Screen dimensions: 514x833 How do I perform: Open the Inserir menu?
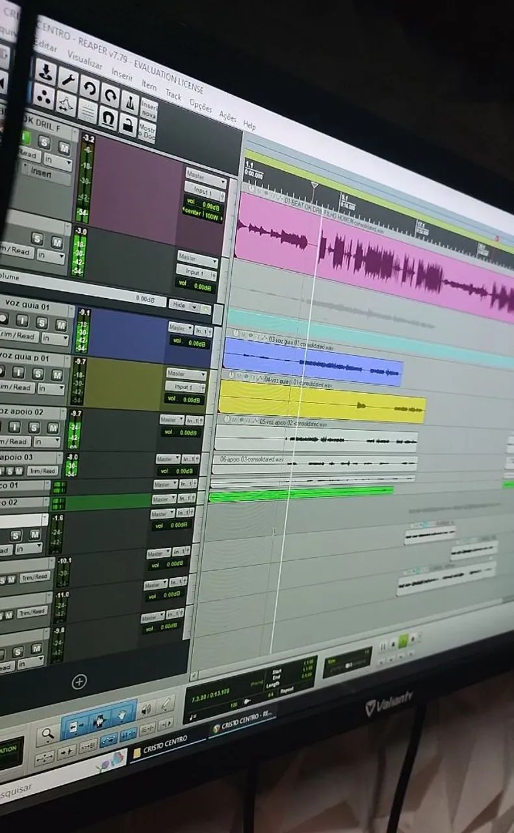[x=122, y=74]
